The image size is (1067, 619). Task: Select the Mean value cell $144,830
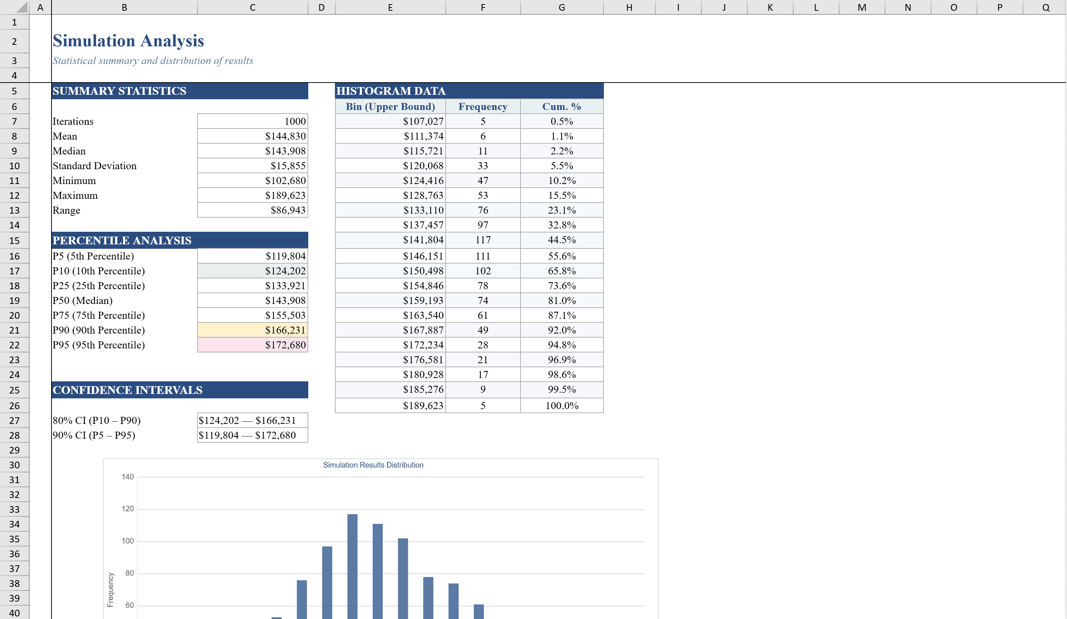(252, 136)
